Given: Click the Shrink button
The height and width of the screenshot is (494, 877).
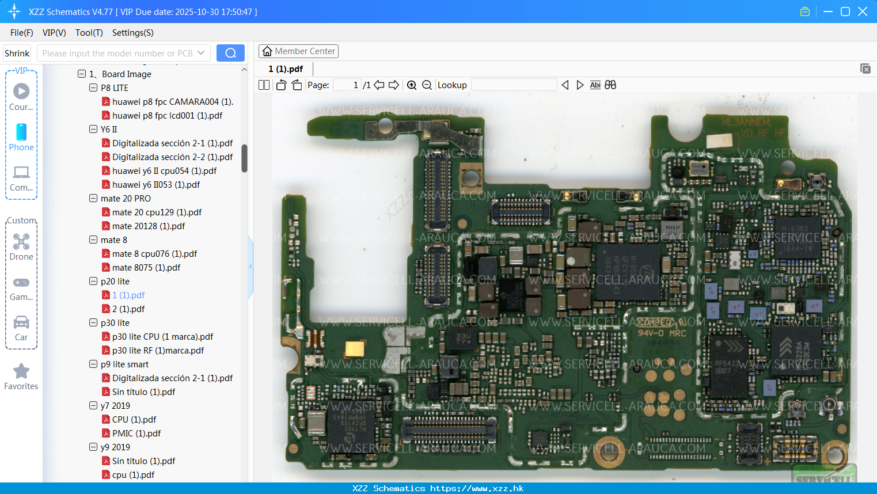Looking at the screenshot, I should click(x=17, y=53).
